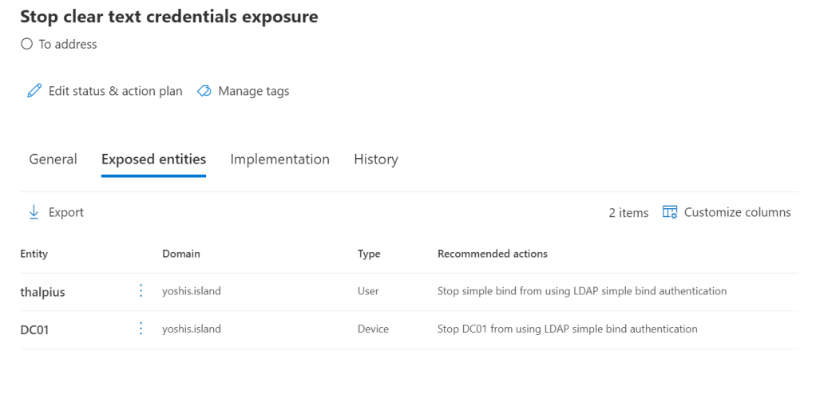Click the Recommended actions column header
This screenshot has width=816, height=410.
point(493,254)
